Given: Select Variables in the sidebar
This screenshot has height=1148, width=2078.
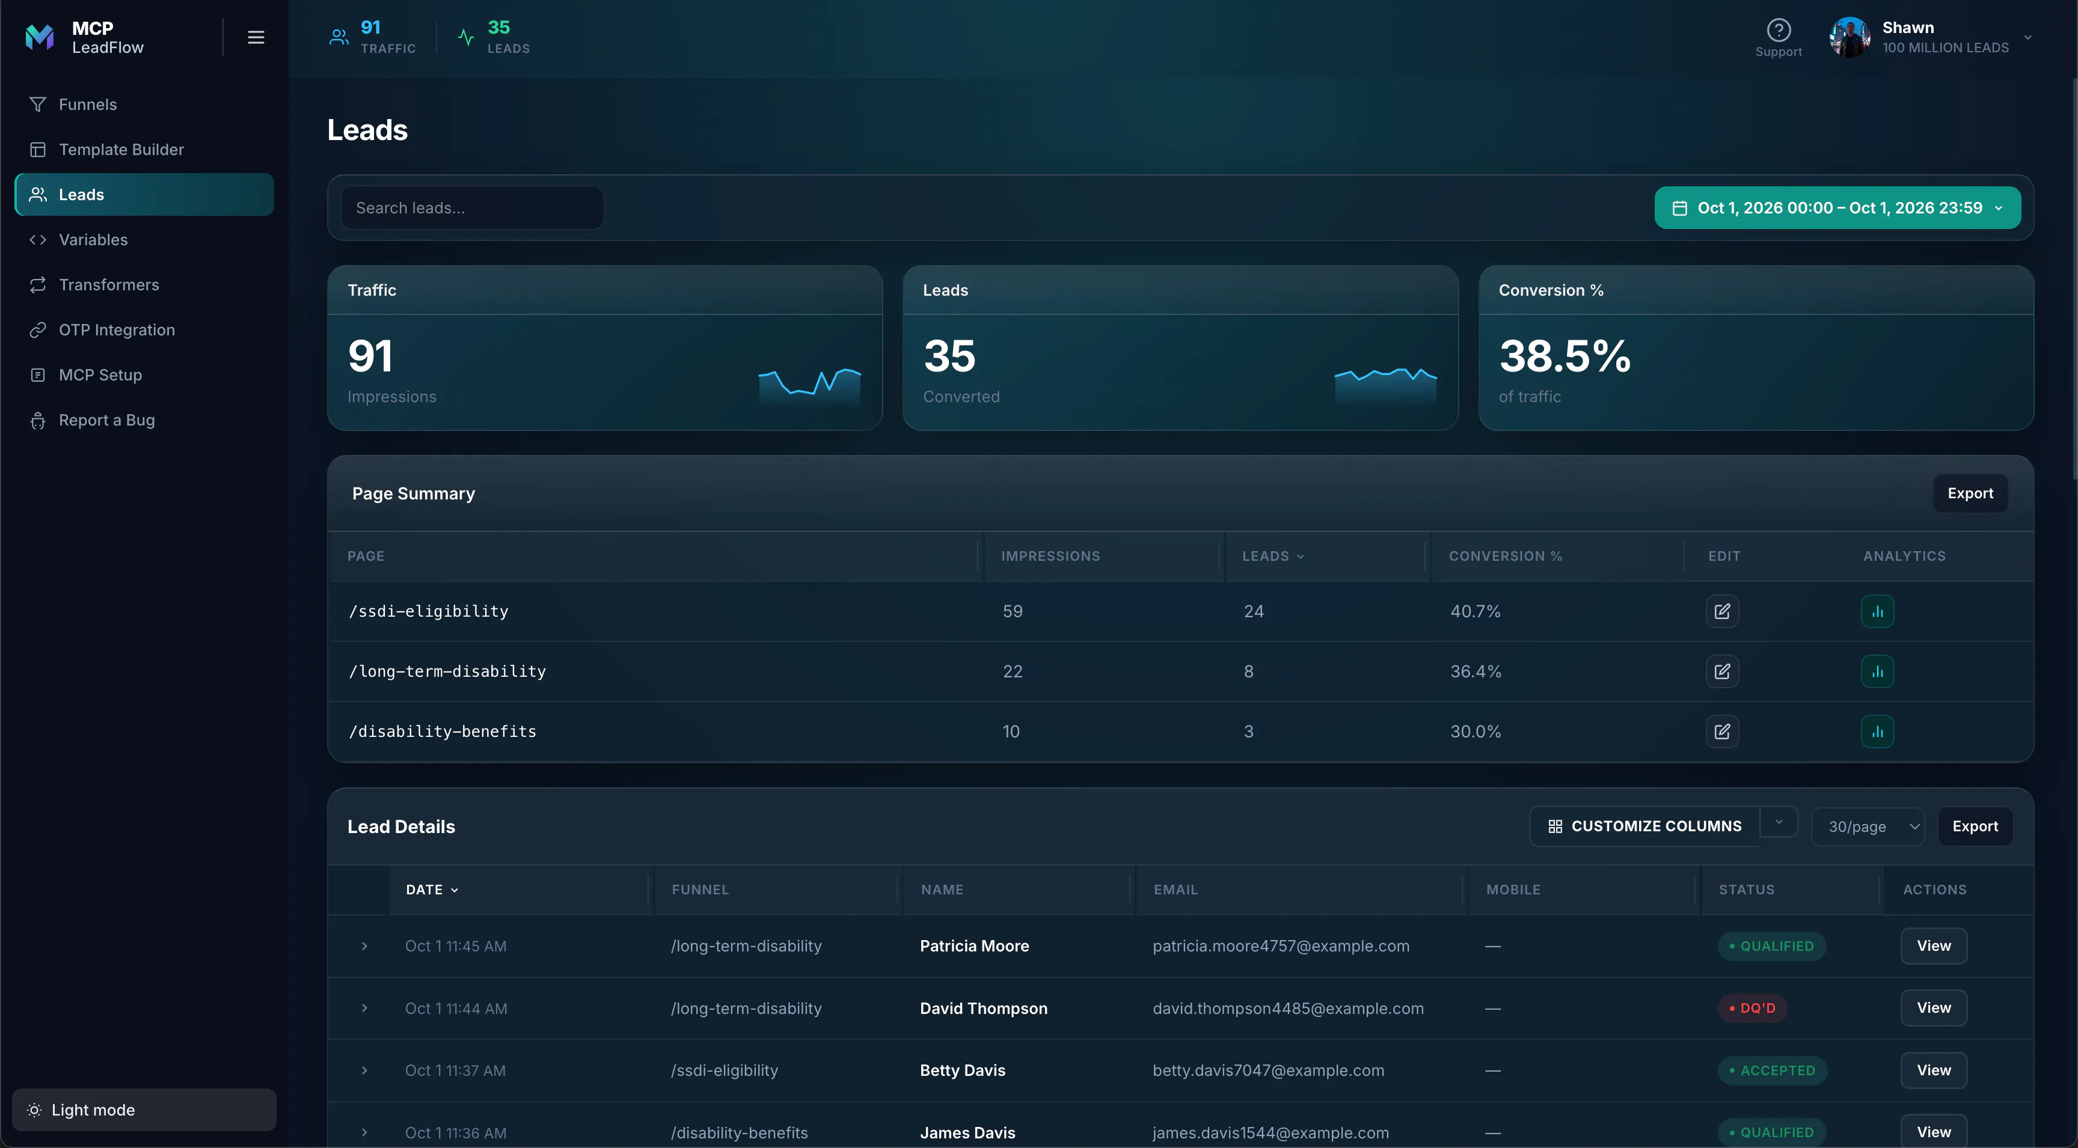Looking at the screenshot, I should click(x=144, y=239).
